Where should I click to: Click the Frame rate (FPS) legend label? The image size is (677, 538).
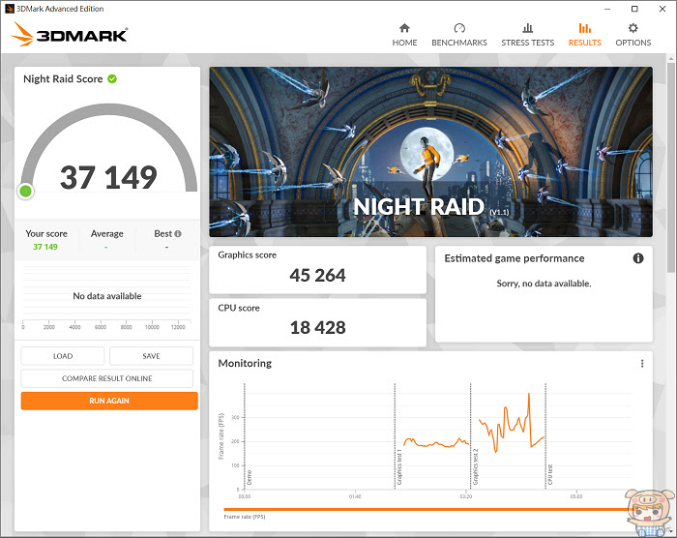(x=245, y=517)
